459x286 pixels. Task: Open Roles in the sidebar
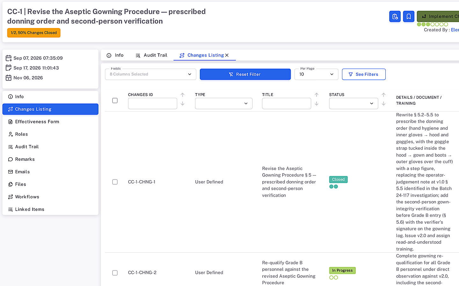[x=50, y=134]
